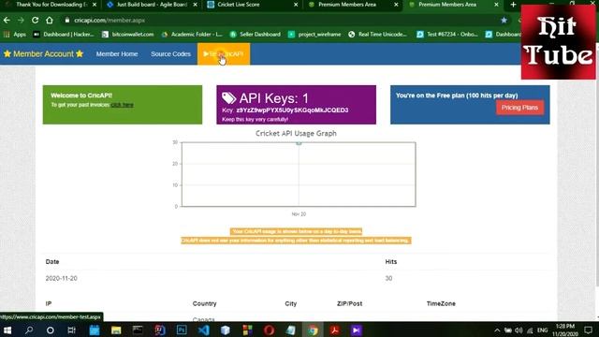This screenshot has width=599, height=337.
Task: Open Windows taskbar search
Action: point(29,330)
